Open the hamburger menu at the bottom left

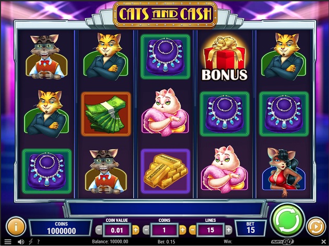[8, 242]
